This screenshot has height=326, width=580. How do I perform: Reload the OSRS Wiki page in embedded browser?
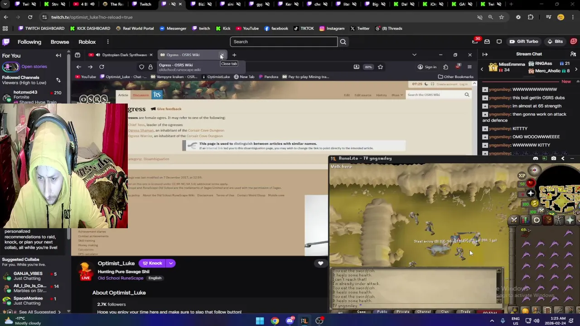point(101,67)
